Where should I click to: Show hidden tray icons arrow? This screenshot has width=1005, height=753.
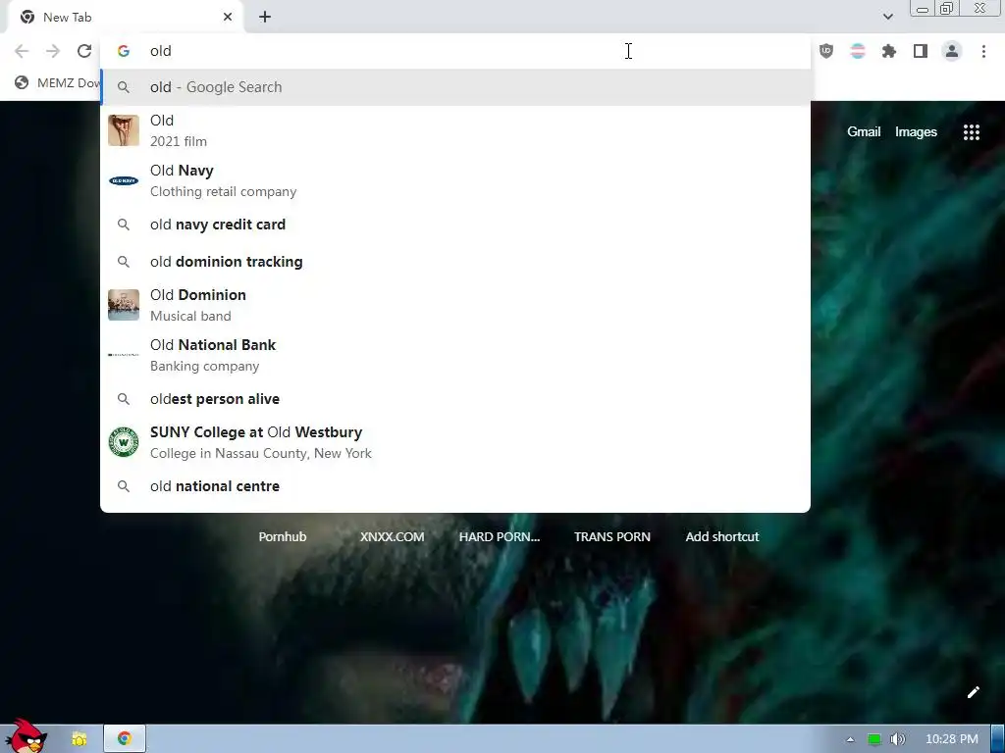[x=850, y=739]
